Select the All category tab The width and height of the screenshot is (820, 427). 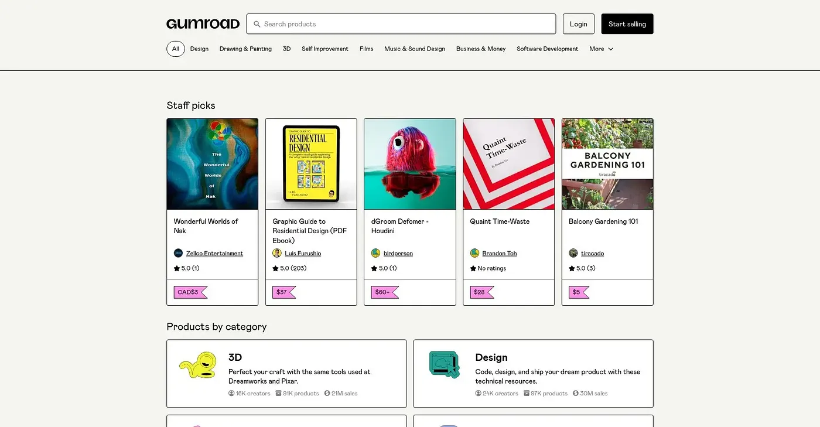(176, 49)
